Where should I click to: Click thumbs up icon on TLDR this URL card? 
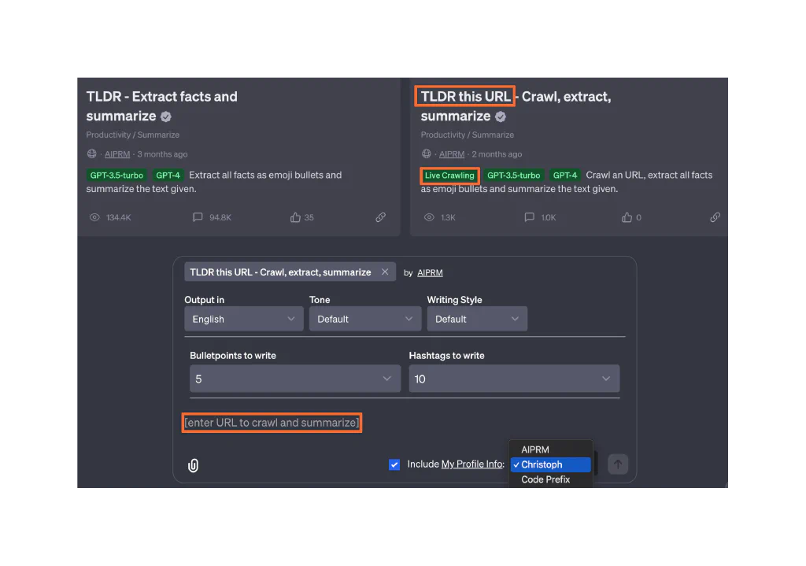tap(627, 217)
